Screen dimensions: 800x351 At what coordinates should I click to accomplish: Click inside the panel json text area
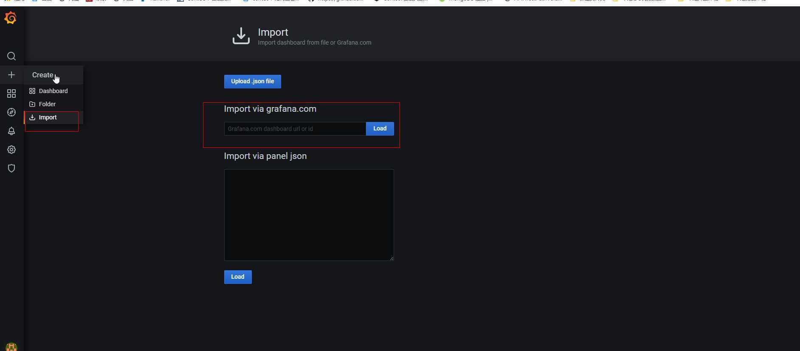point(309,215)
